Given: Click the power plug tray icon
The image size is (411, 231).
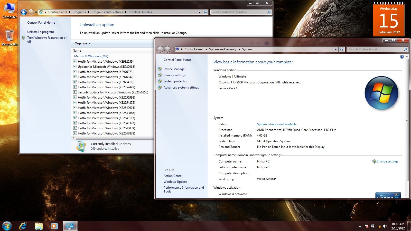Looking at the screenshot, I should tap(372, 226).
